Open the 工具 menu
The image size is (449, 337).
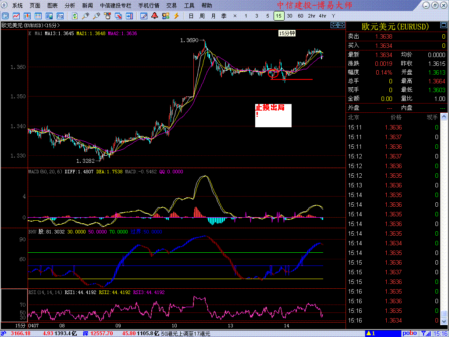coord(189,5)
